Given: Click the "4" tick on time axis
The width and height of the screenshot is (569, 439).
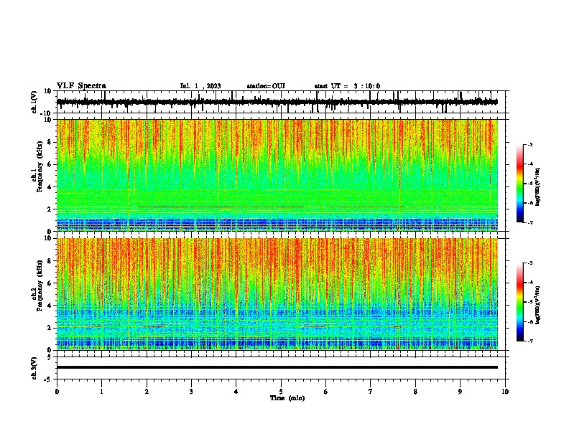Looking at the screenshot, I should pyautogui.click(x=236, y=392).
